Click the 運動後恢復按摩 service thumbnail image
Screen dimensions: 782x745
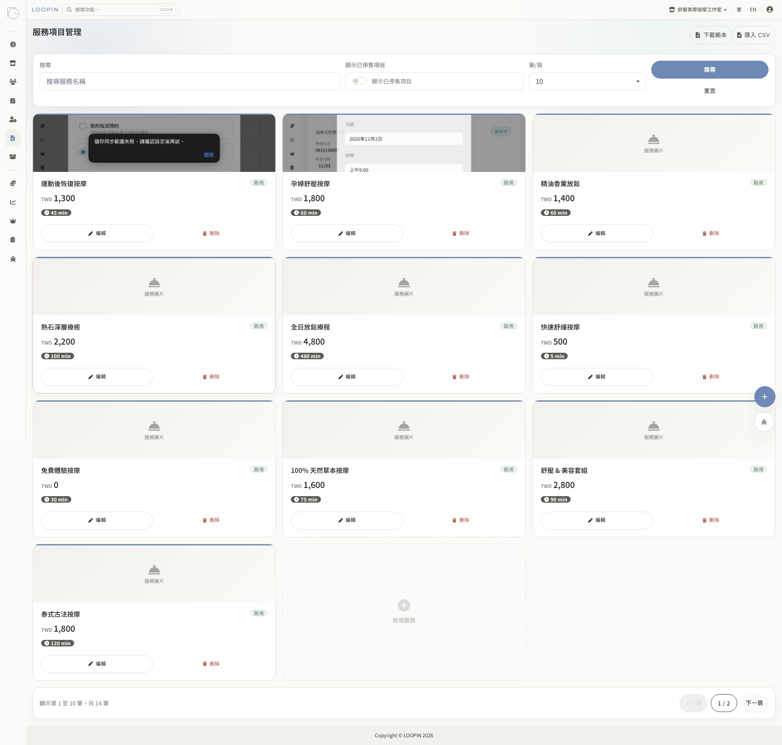coord(154,143)
